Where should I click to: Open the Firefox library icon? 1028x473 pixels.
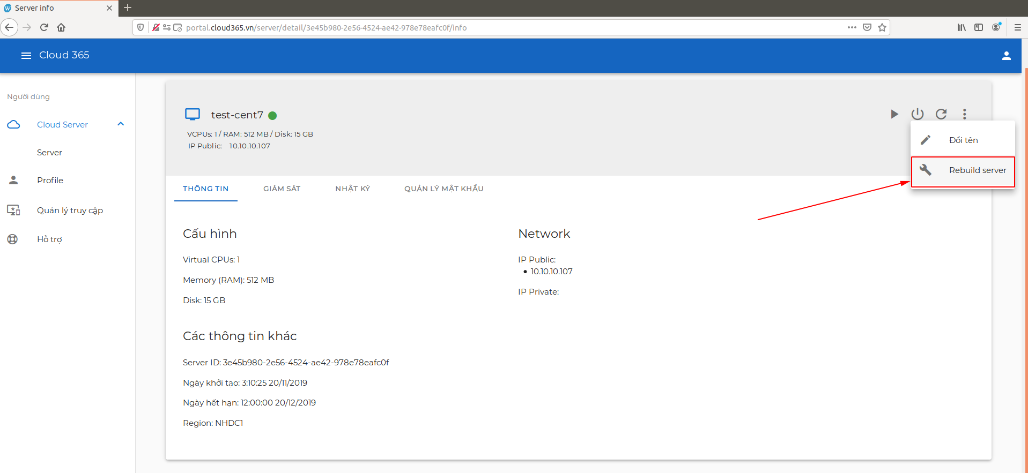tap(962, 27)
